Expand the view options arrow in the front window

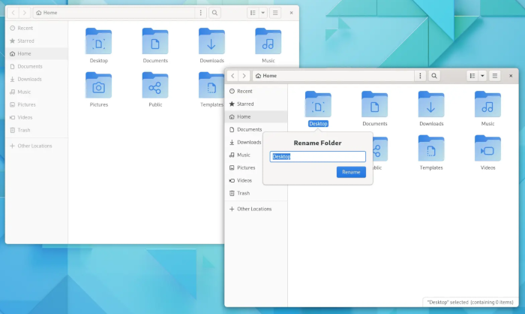pos(482,76)
